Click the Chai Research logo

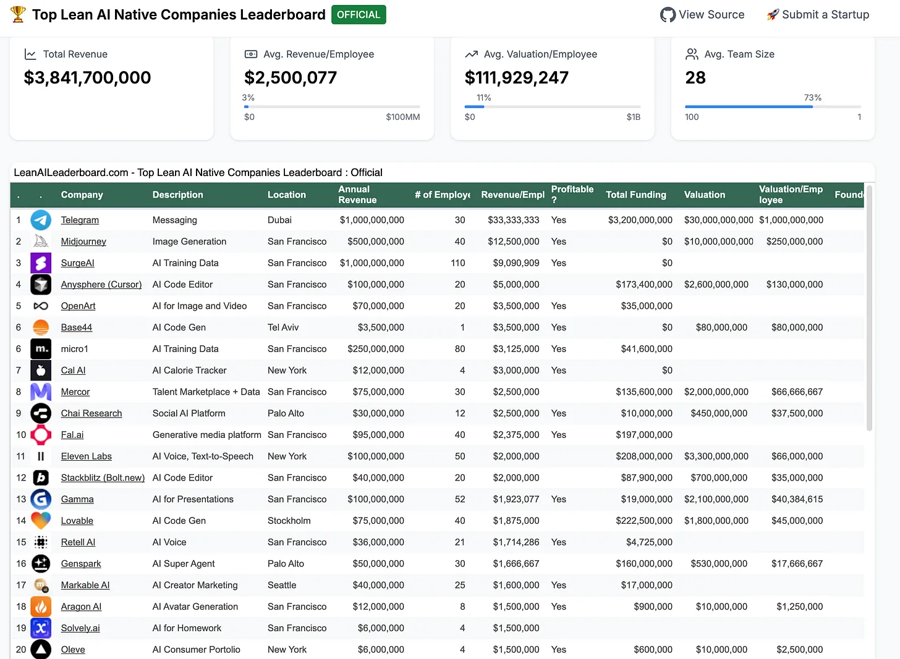point(41,413)
